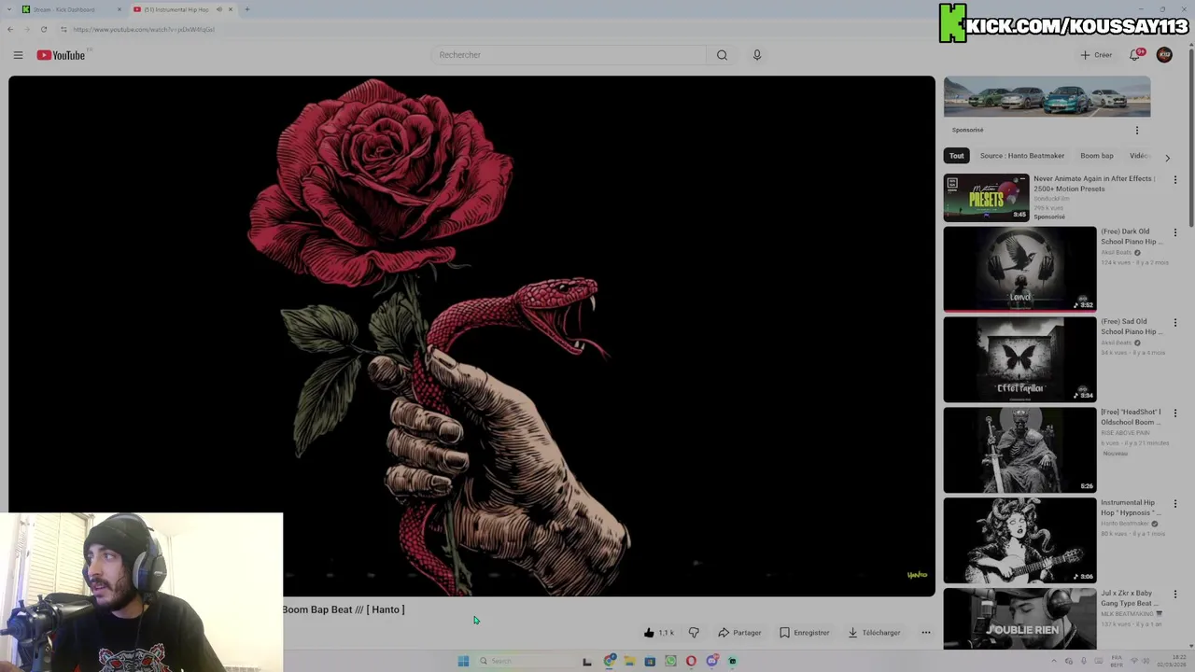Open the Motion Presets sponsored thumbnail
The height and width of the screenshot is (672, 1195).
(x=986, y=197)
